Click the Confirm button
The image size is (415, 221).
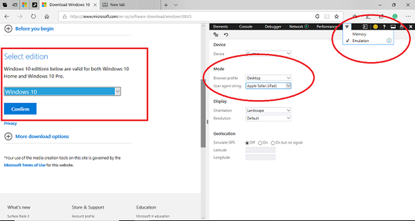[x=20, y=109]
